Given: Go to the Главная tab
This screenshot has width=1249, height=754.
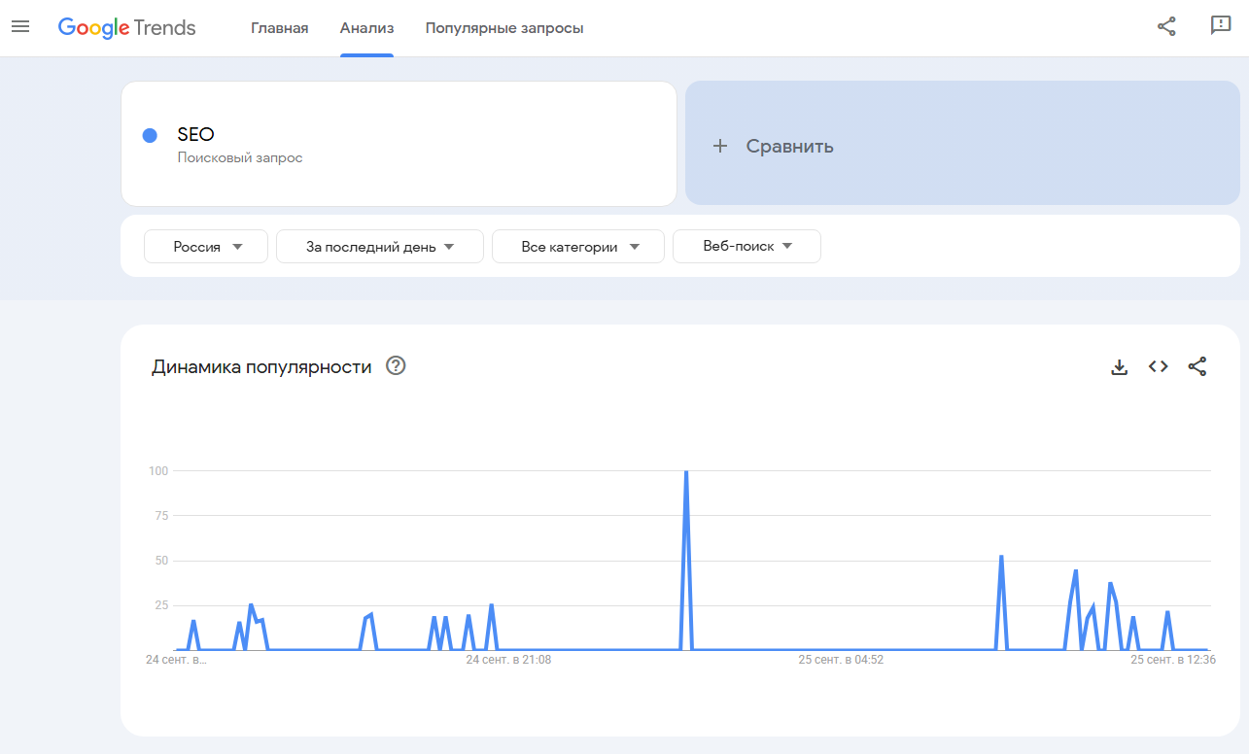Looking at the screenshot, I should pos(279,28).
